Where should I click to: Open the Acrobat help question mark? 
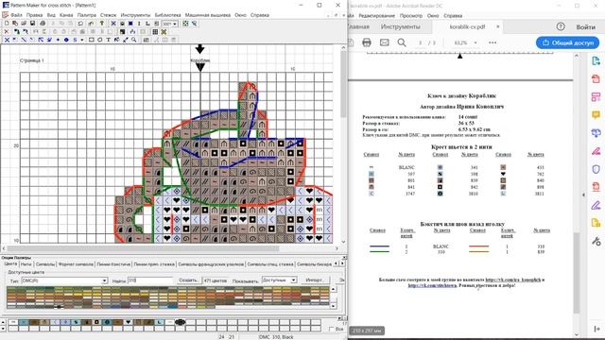tap(561, 26)
